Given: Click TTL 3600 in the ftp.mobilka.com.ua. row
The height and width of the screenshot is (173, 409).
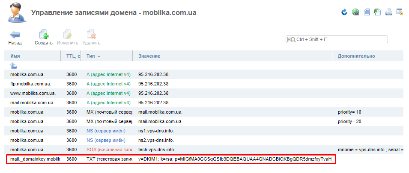Looking at the screenshot, I should (x=72, y=84).
